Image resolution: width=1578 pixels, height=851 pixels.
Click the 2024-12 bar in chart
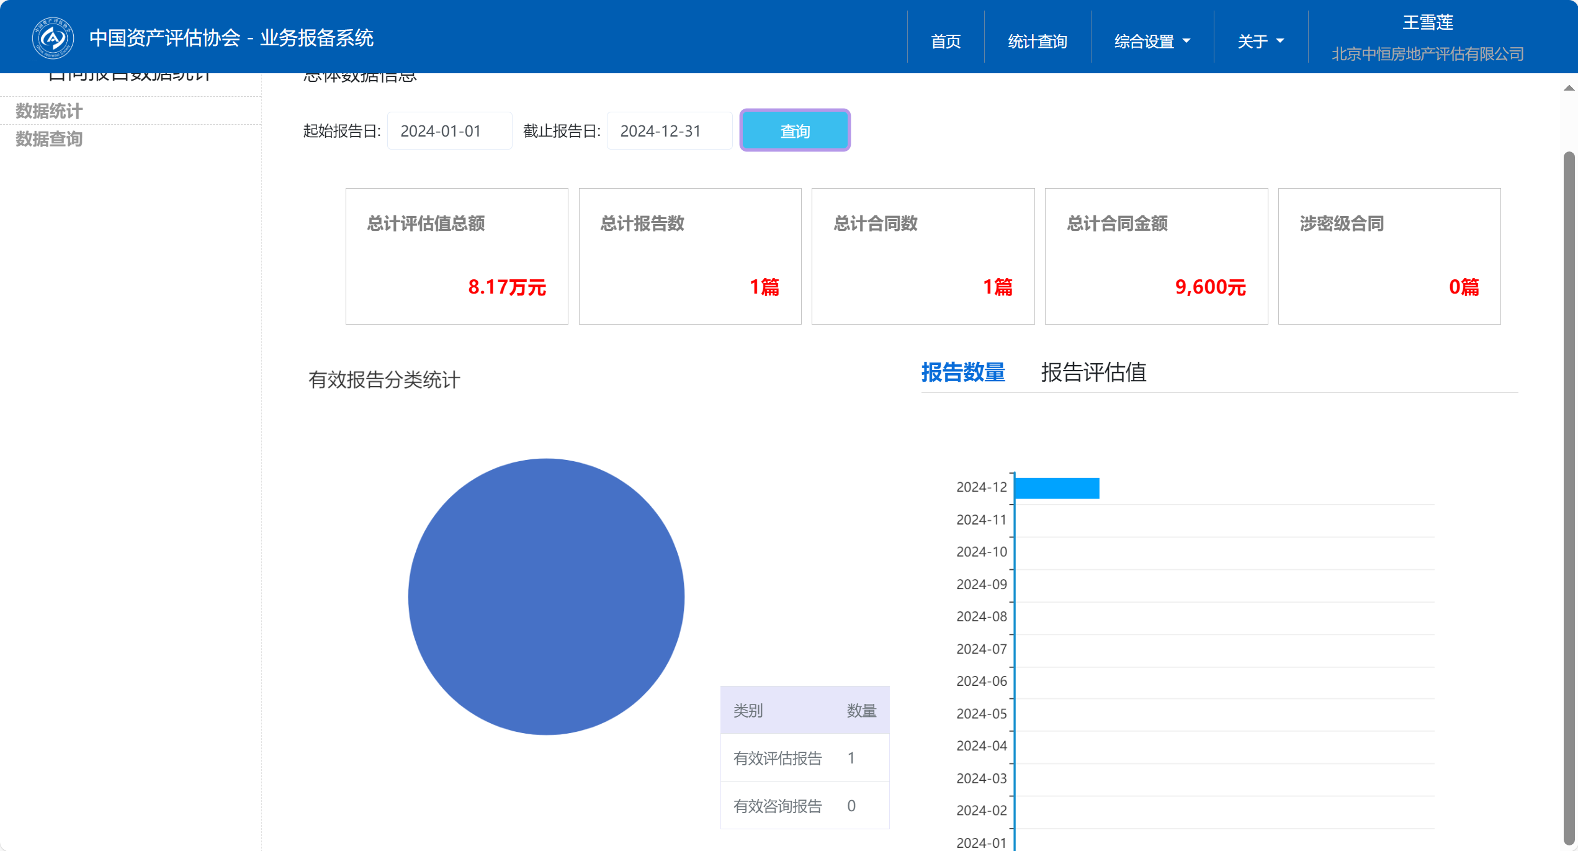click(x=1056, y=488)
